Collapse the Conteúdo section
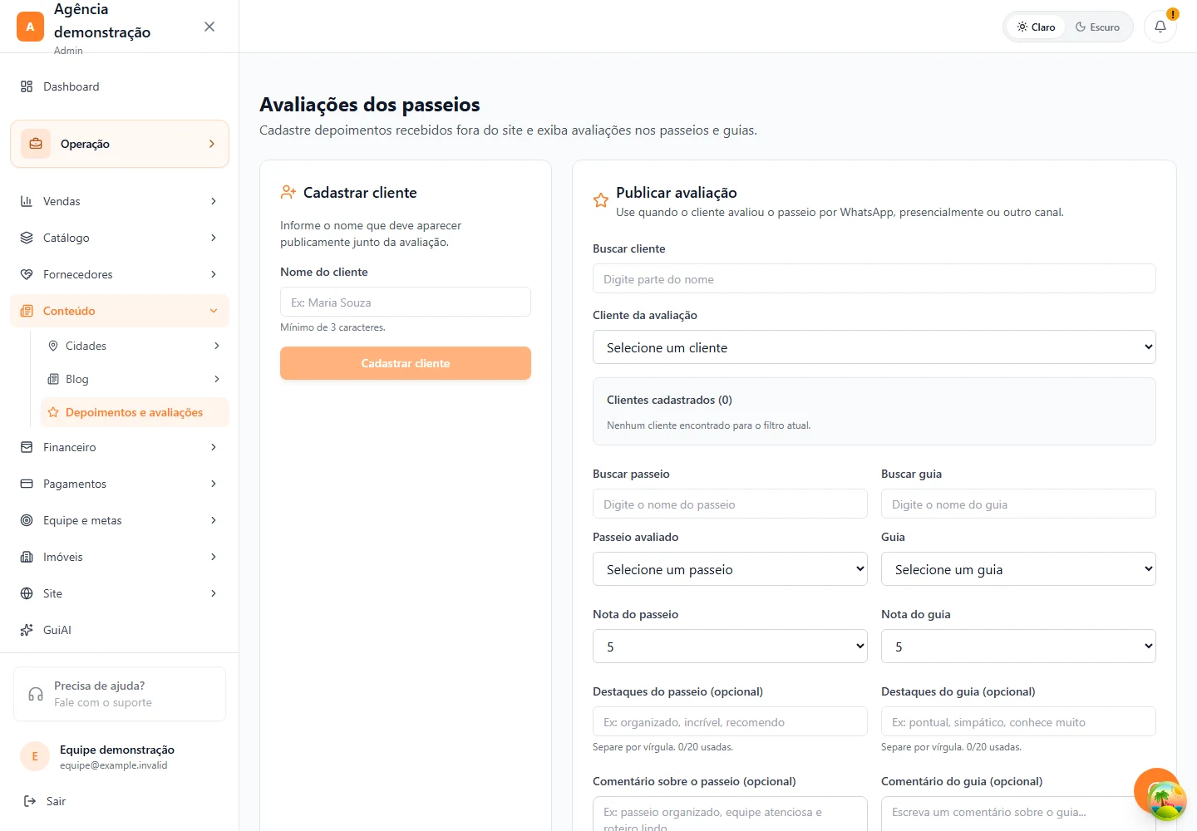Screen dimensions: 1197x831 tap(120, 311)
